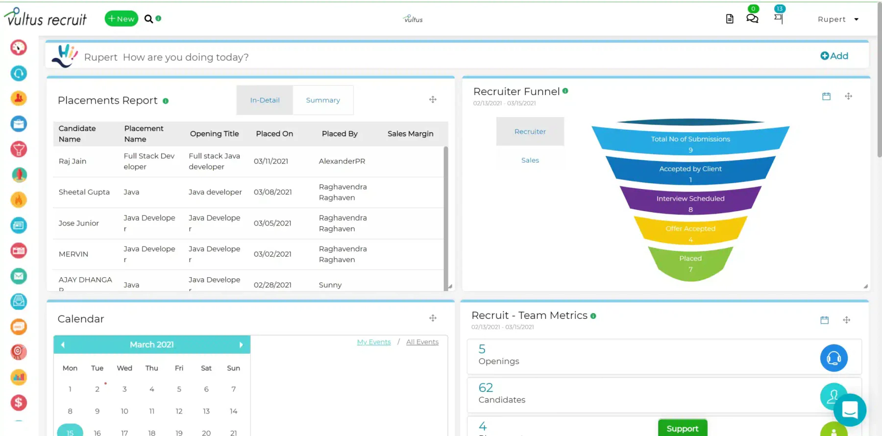Image resolution: width=882 pixels, height=436 pixels.
Task: Open the live chat bubble widget
Action: [x=850, y=410]
